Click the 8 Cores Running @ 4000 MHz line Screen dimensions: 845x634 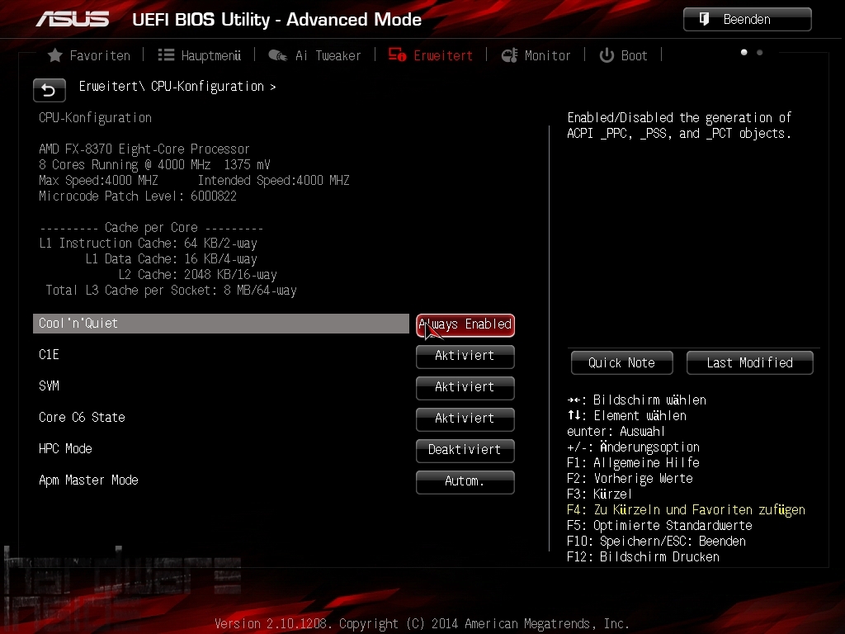pos(154,164)
